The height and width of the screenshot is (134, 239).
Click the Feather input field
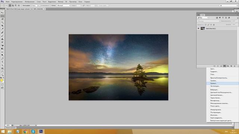tap(34, 6)
